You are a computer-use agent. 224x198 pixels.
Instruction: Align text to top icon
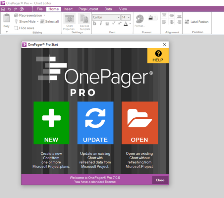[x=164, y=15]
